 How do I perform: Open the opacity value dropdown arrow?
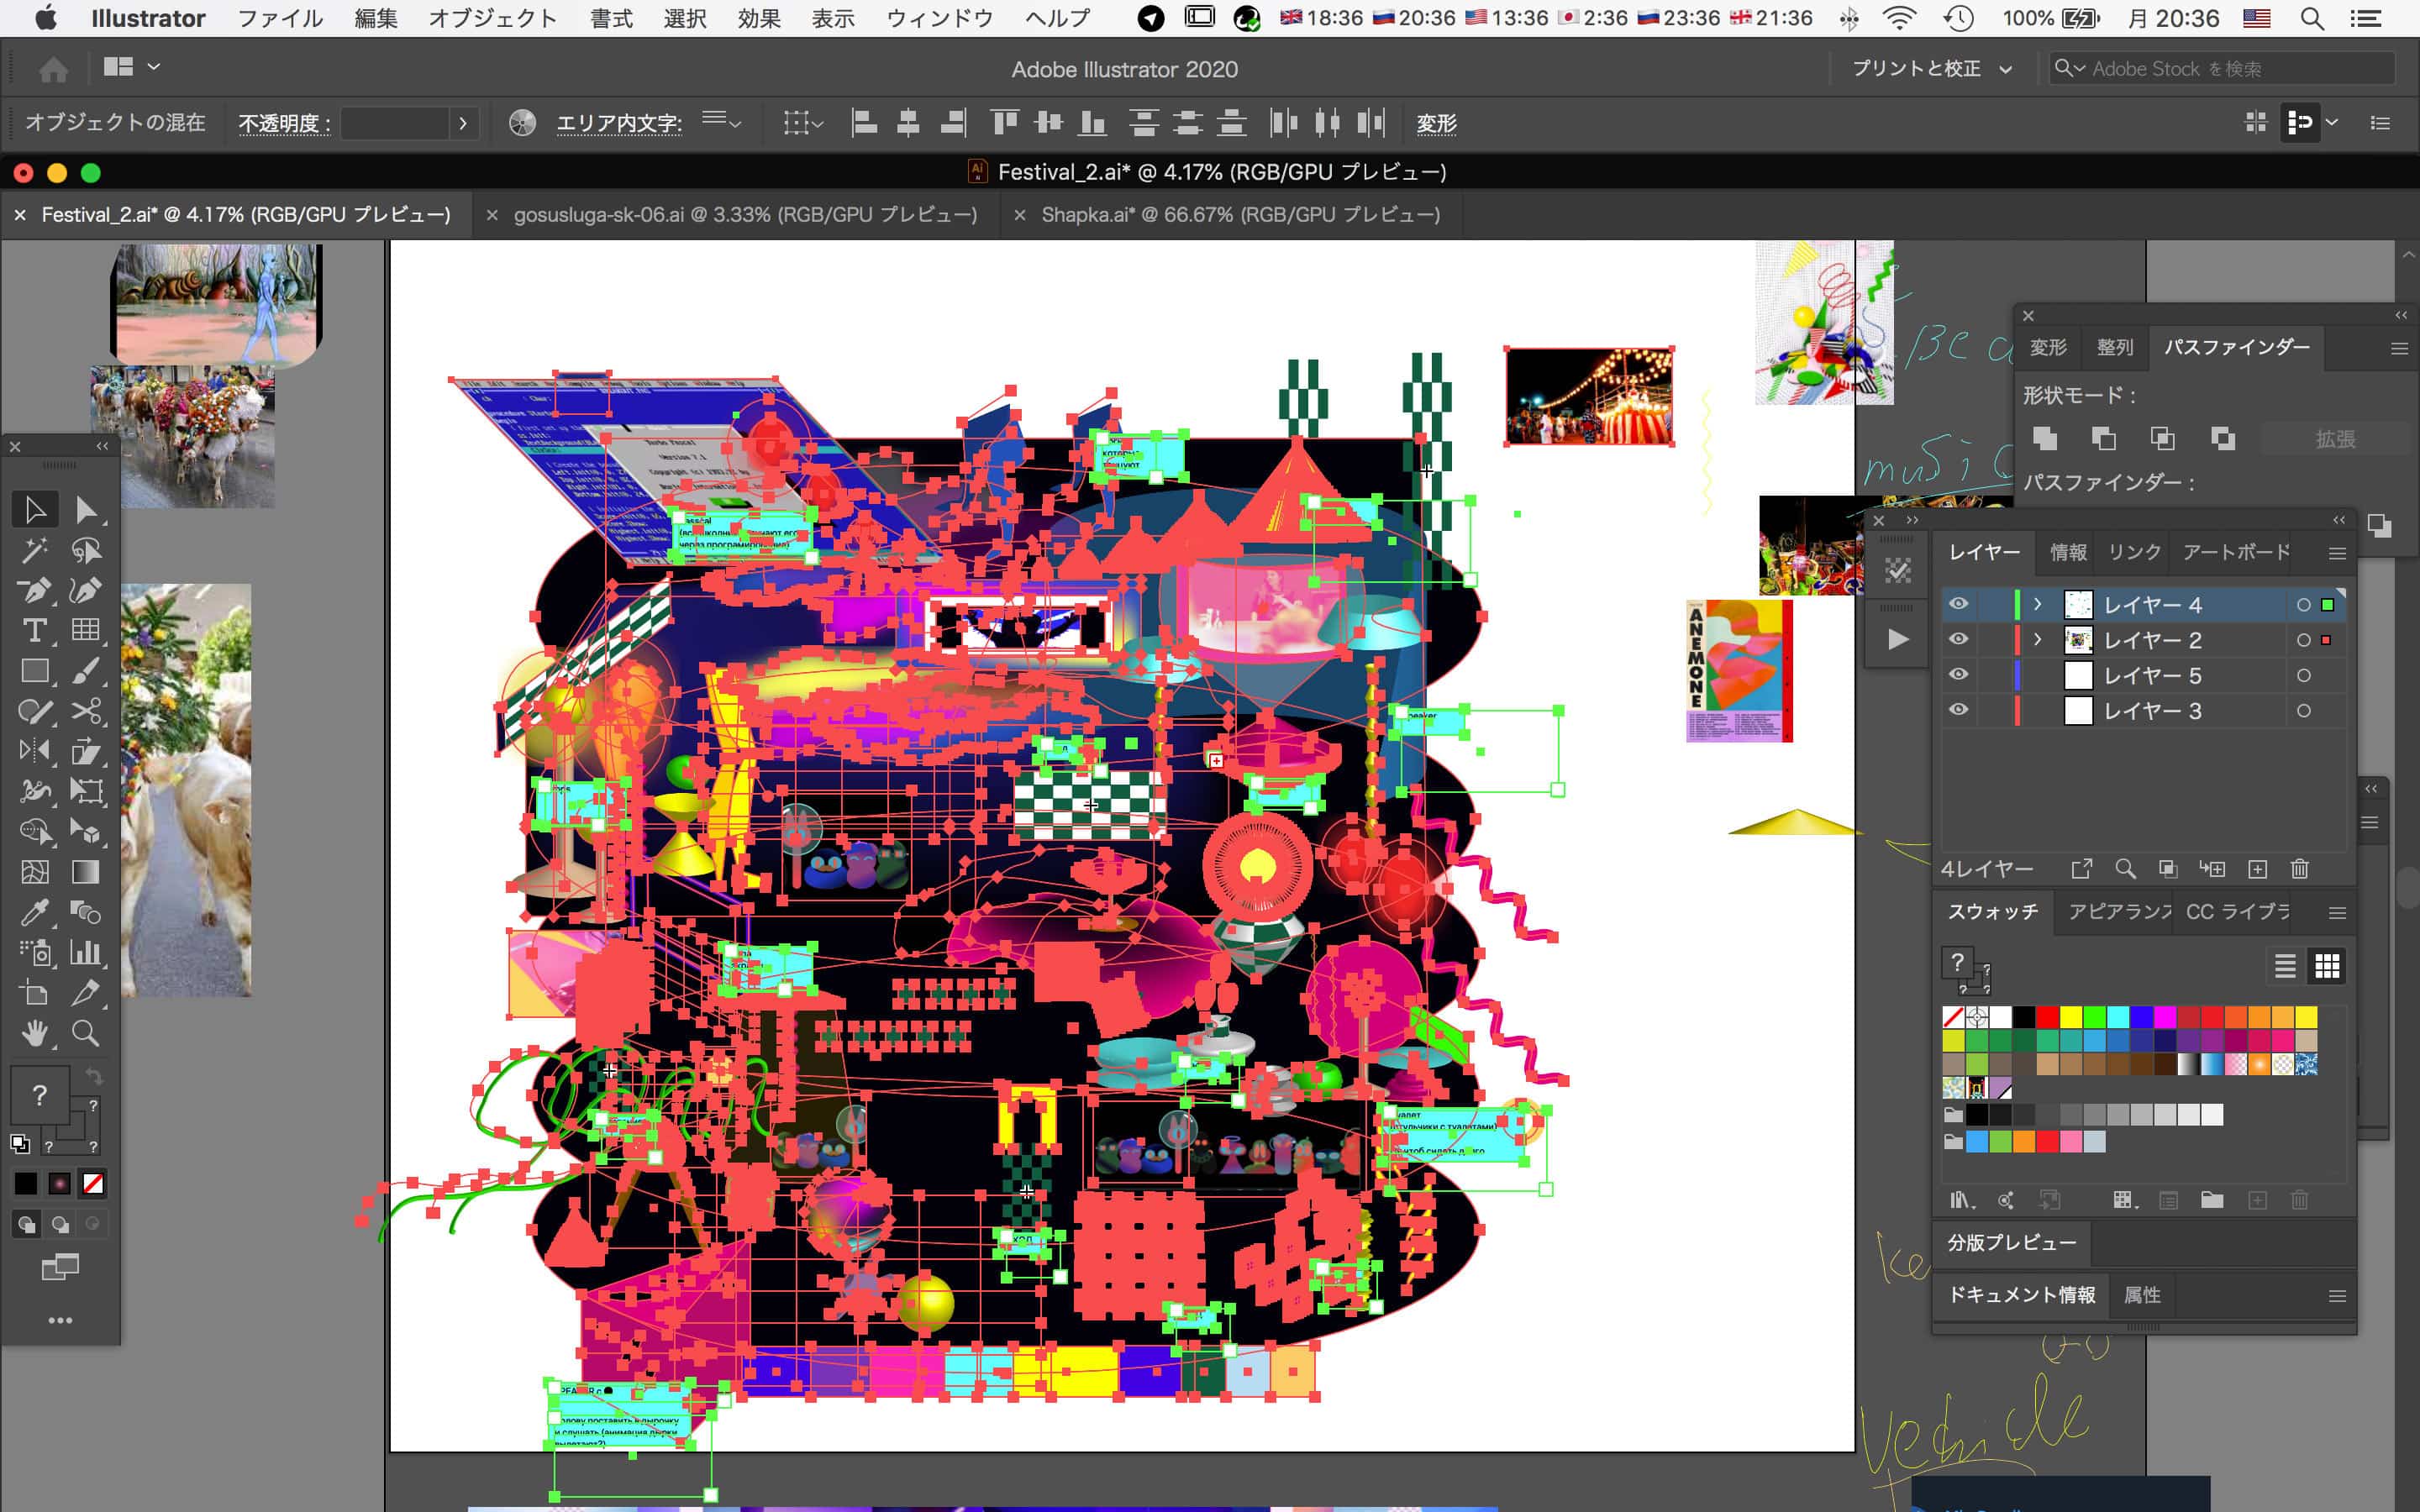tap(462, 123)
